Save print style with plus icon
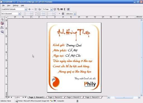The image size is (143, 103). 30,9
